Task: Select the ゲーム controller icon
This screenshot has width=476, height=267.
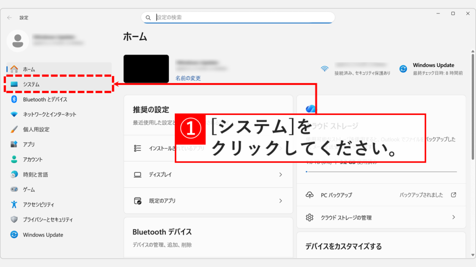Action: coord(15,189)
